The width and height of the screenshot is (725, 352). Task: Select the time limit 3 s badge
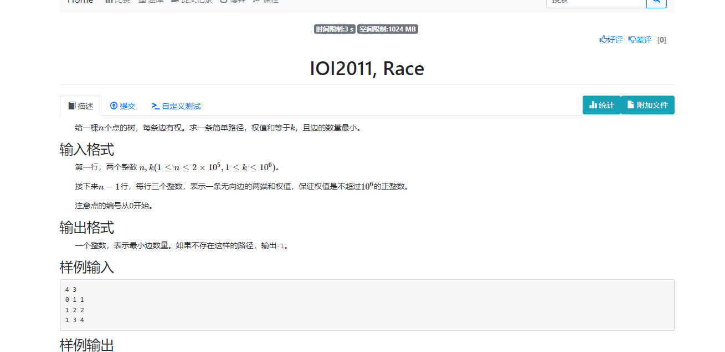pos(335,29)
